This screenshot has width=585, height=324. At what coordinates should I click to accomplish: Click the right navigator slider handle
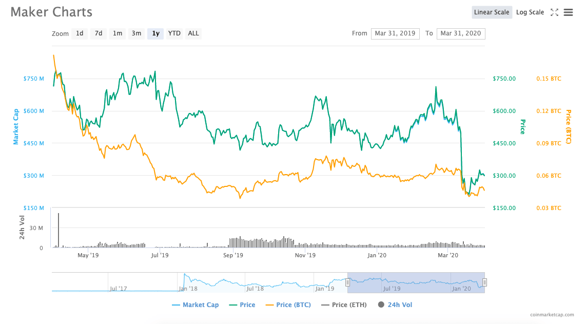click(483, 282)
